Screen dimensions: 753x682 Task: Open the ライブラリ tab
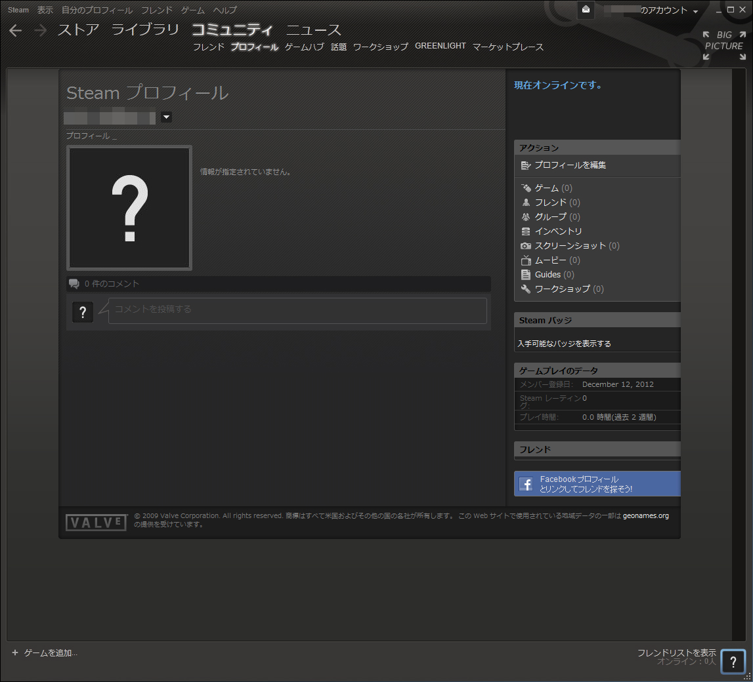tap(145, 30)
